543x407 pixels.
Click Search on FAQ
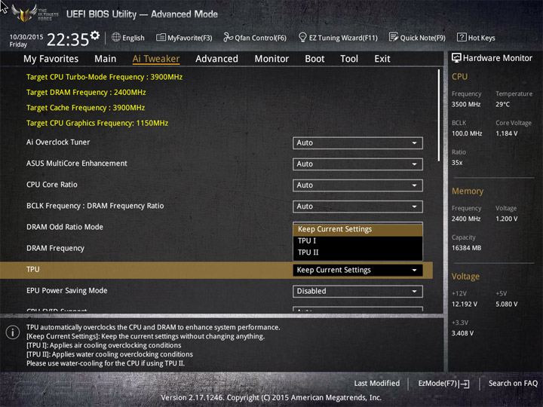click(x=514, y=383)
